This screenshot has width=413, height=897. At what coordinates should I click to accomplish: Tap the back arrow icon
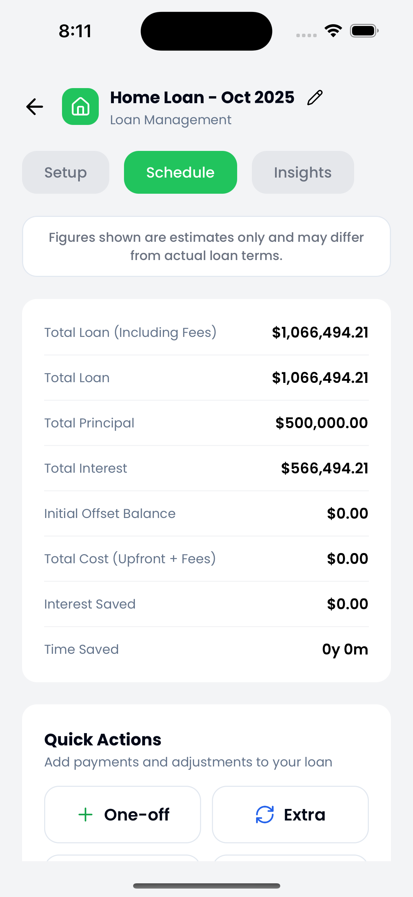[35, 107]
